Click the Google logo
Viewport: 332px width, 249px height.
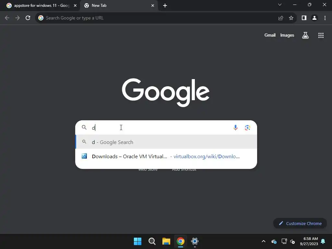(166, 93)
